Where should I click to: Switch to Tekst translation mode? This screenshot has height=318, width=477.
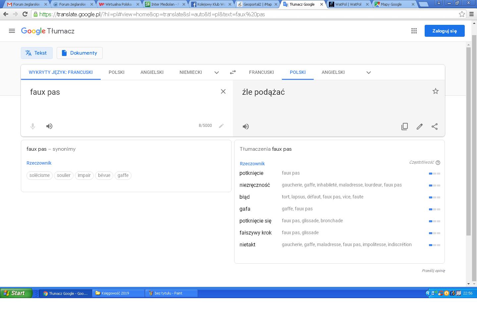click(37, 53)
